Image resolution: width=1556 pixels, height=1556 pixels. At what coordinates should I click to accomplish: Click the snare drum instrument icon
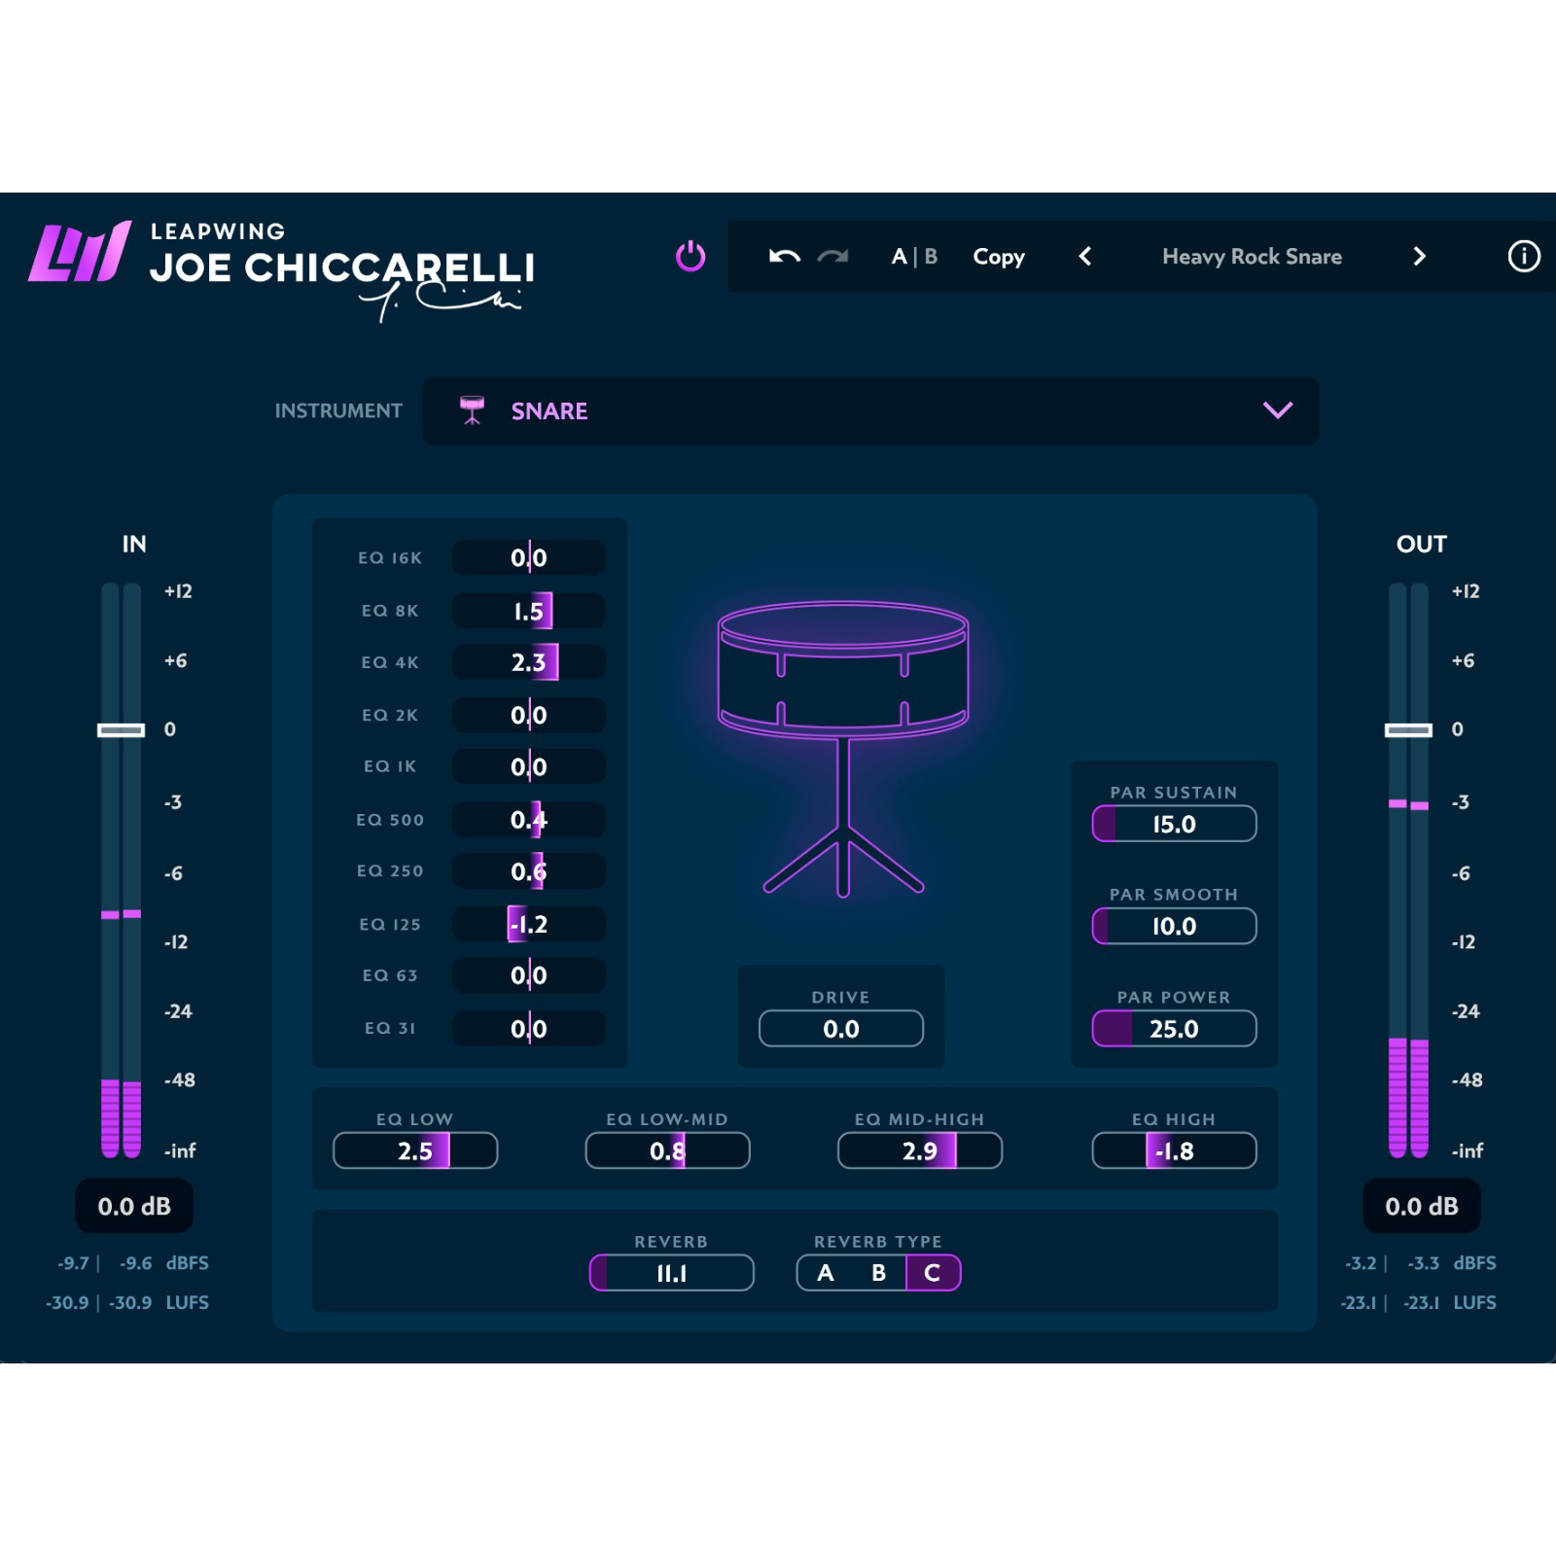[x=472, y=410]
